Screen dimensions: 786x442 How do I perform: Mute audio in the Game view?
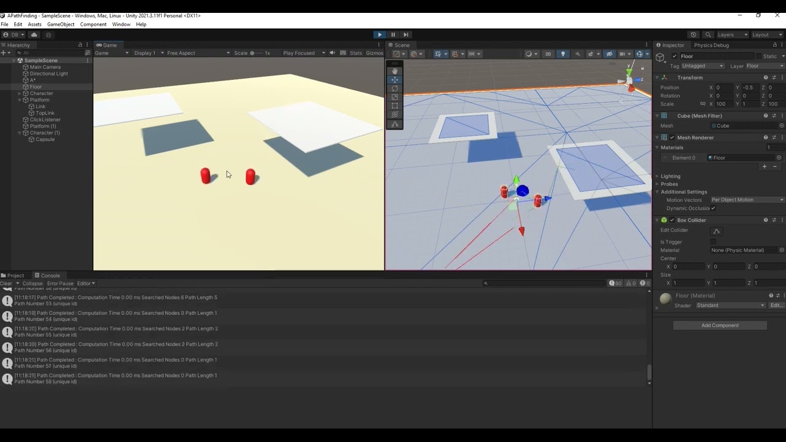332,53
